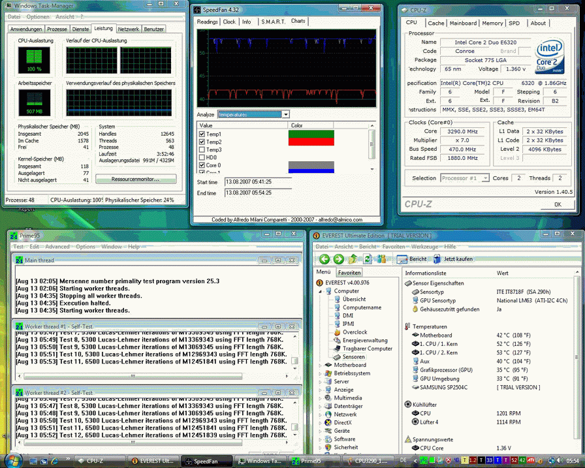585x468 pixels.
Task: Select Sensoren in EVEREST tree
Action: coord(349,357)
